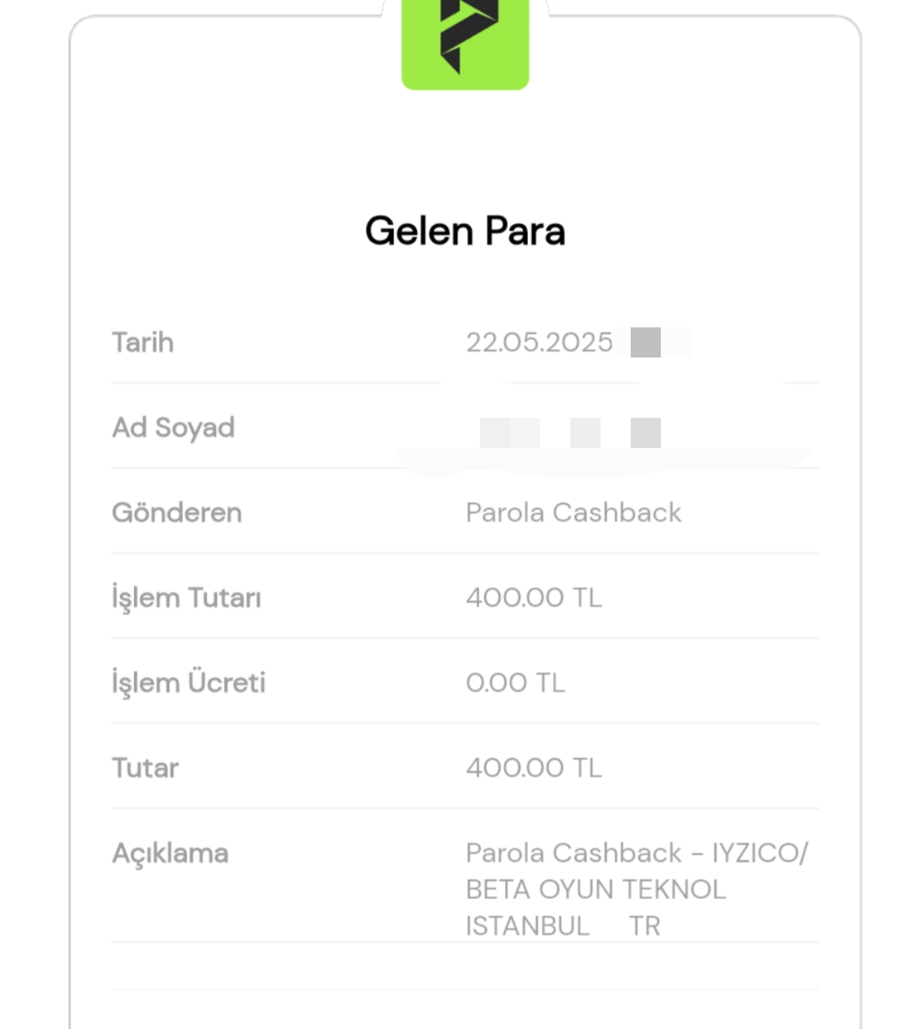Tap the empty row below Açıklama
This screenshot has height=1029, width=923.
tap(466, 966)
